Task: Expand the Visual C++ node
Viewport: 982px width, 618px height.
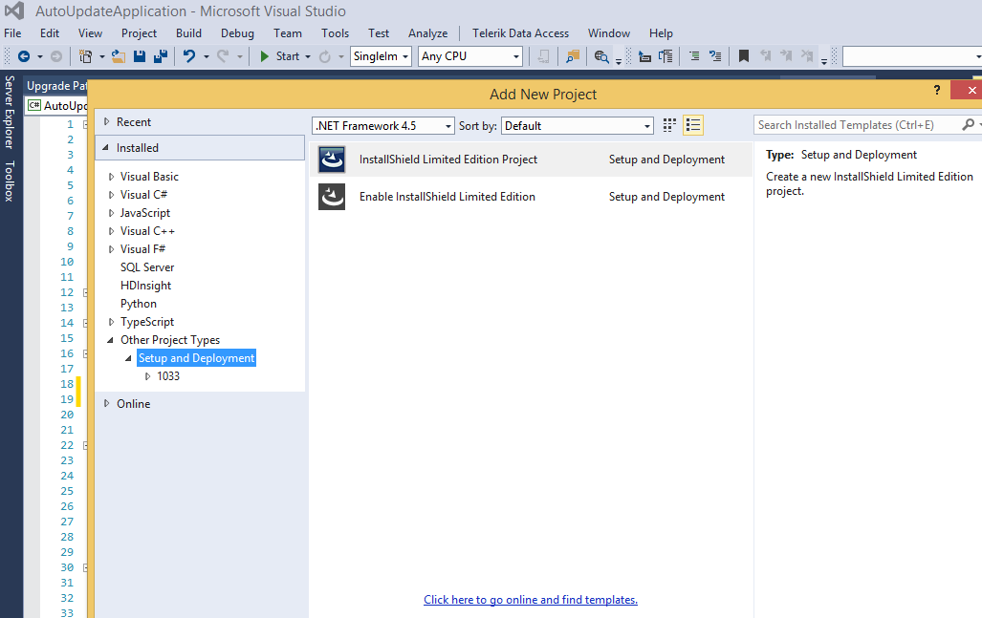Action: click(112, 231)
